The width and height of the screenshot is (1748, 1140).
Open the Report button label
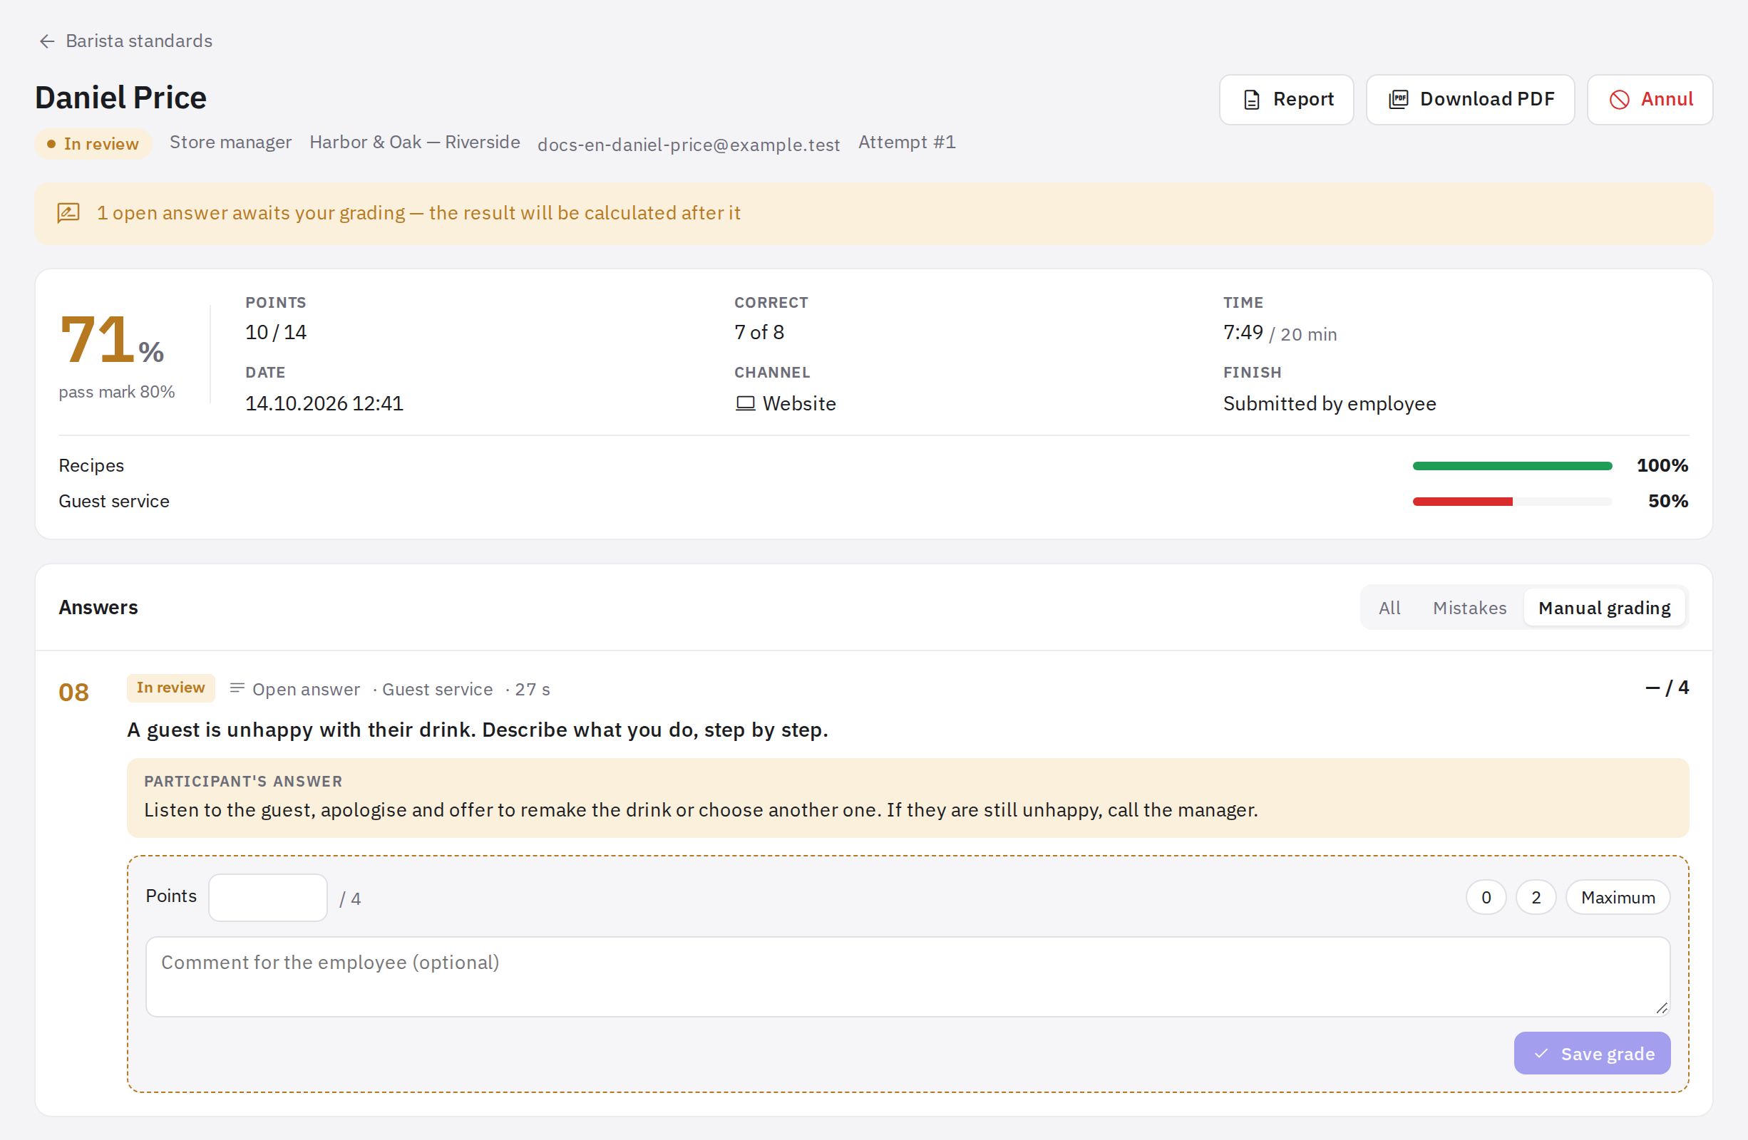click(x=1303, y=99)
